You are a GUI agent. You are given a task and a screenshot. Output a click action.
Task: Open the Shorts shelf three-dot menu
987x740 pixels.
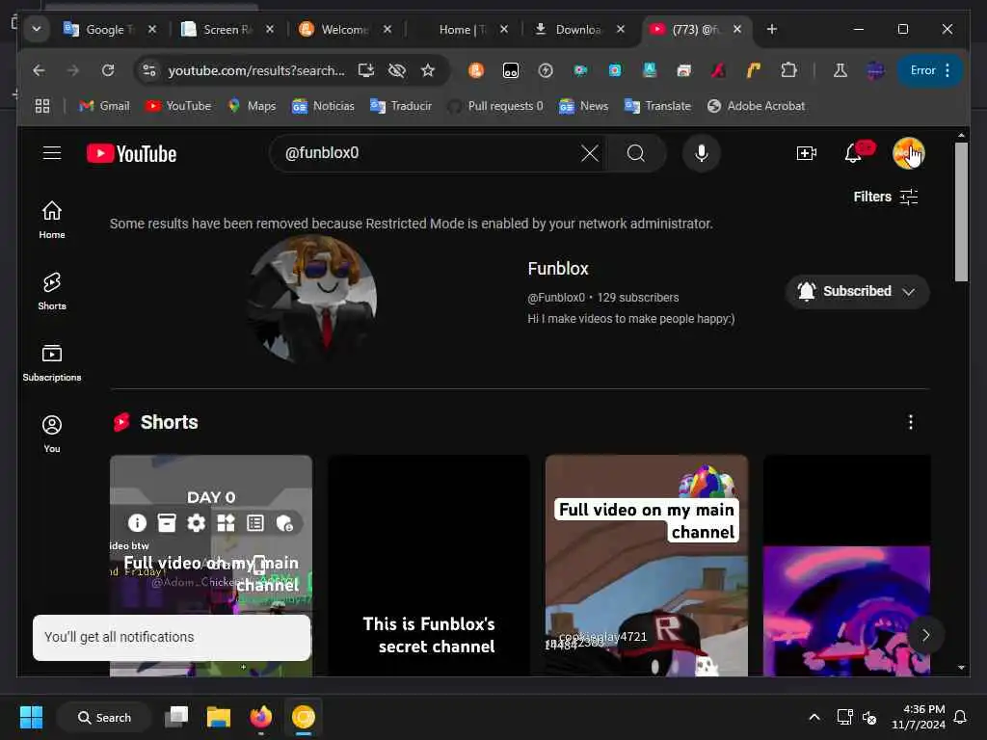click(x=910, y=422)
